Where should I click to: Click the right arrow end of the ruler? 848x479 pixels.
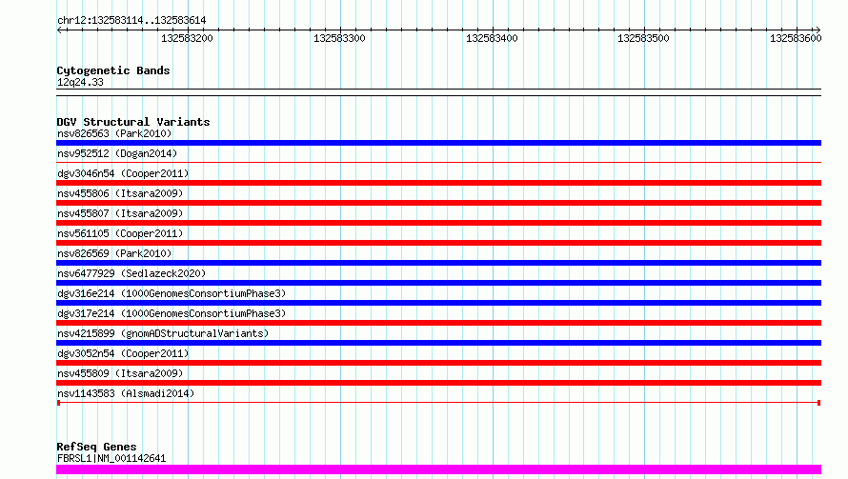point(818,30)
